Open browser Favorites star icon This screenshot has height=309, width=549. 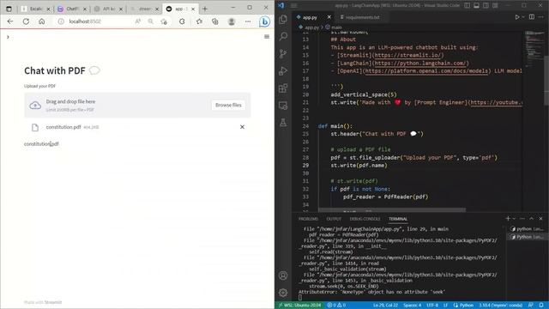click(x=199, y=21)
